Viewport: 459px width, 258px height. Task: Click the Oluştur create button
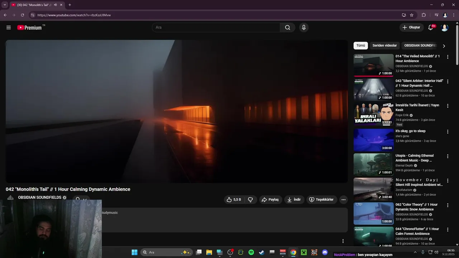411,28
